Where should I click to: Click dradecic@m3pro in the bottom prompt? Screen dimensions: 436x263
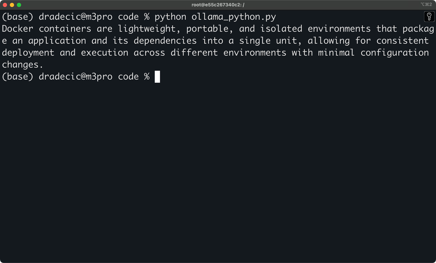coord(76,76)
